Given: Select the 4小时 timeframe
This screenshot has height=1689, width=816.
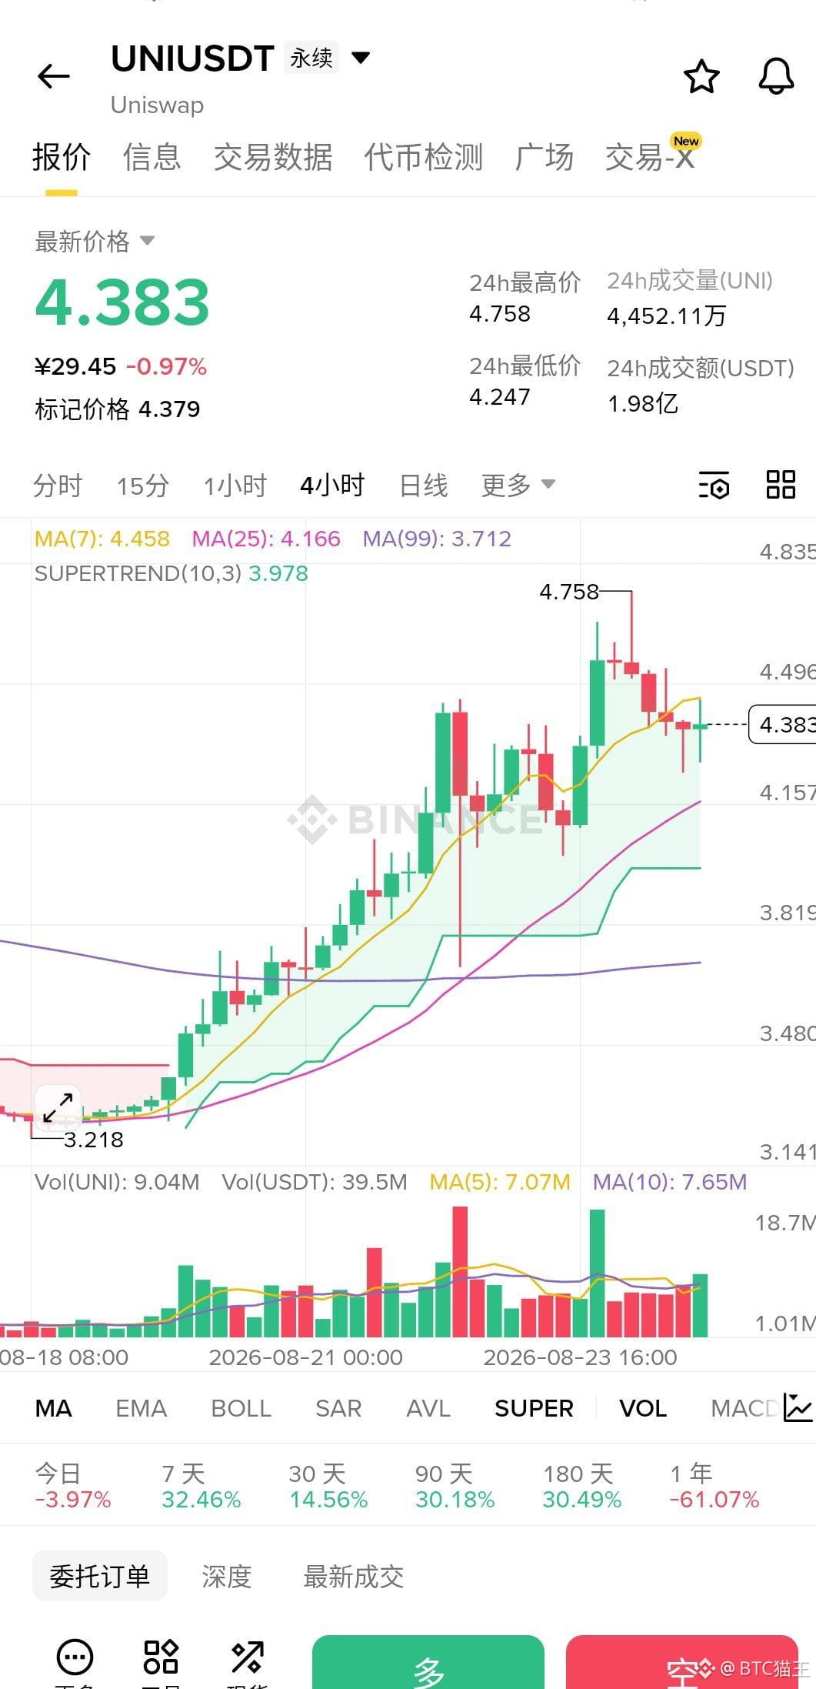Looking at the screenshot, I should coord(332,486).
